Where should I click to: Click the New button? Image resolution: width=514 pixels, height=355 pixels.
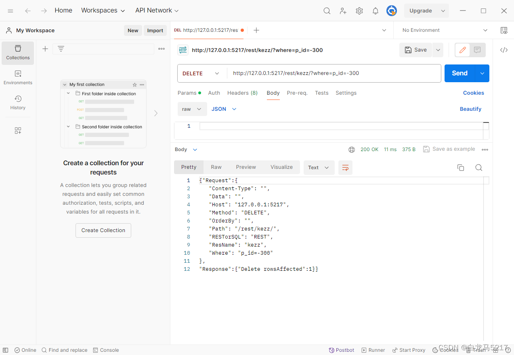[133, 31]
